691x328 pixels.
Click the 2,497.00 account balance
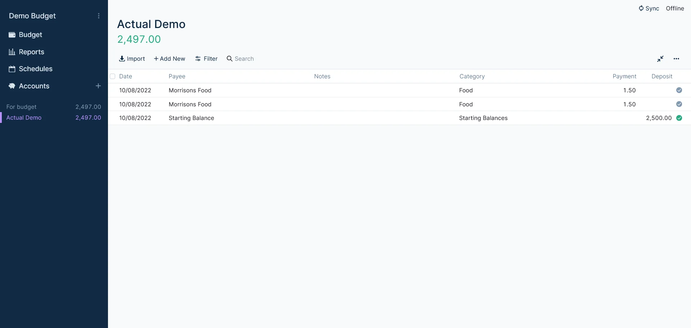click(139, 39)
